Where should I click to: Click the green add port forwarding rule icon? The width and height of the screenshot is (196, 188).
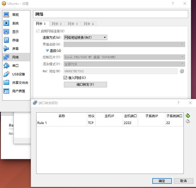[188, 116]
